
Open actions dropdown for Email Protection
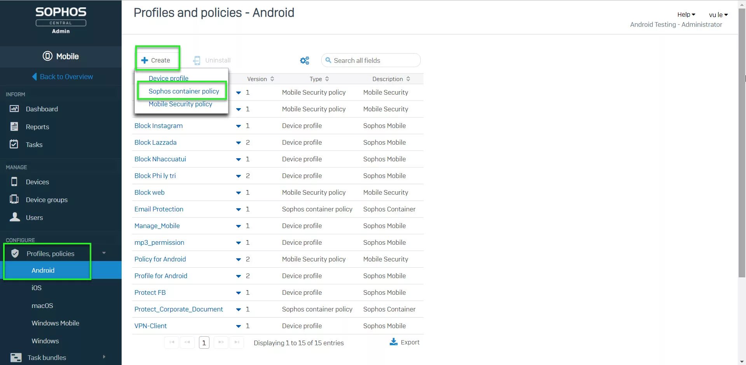(x=239, y=209)
